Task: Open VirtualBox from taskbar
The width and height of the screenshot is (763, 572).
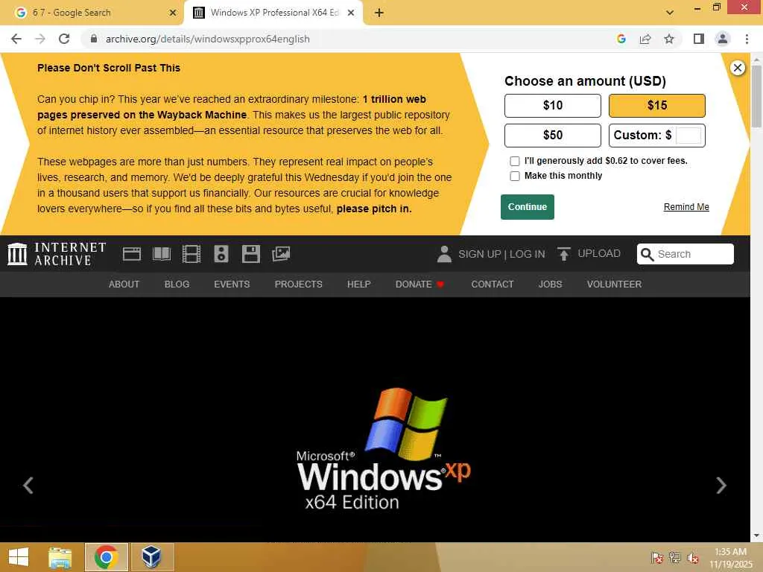Action: click(x=152, y=557)
